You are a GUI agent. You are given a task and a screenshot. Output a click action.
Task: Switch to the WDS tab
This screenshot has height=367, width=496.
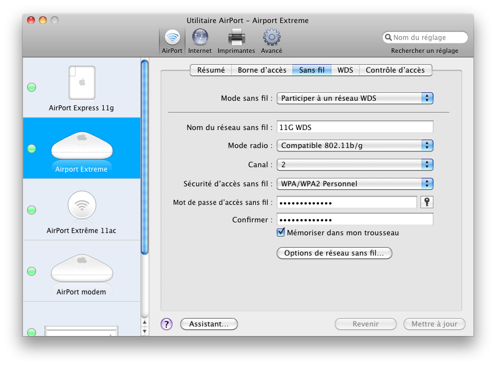point(345,70)
